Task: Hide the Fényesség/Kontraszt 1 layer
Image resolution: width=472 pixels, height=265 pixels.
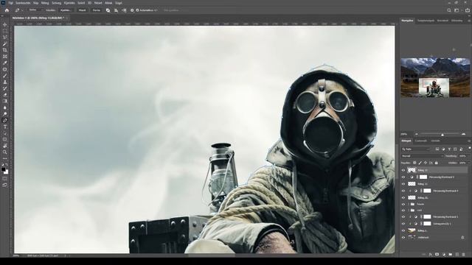Action: 403,216
